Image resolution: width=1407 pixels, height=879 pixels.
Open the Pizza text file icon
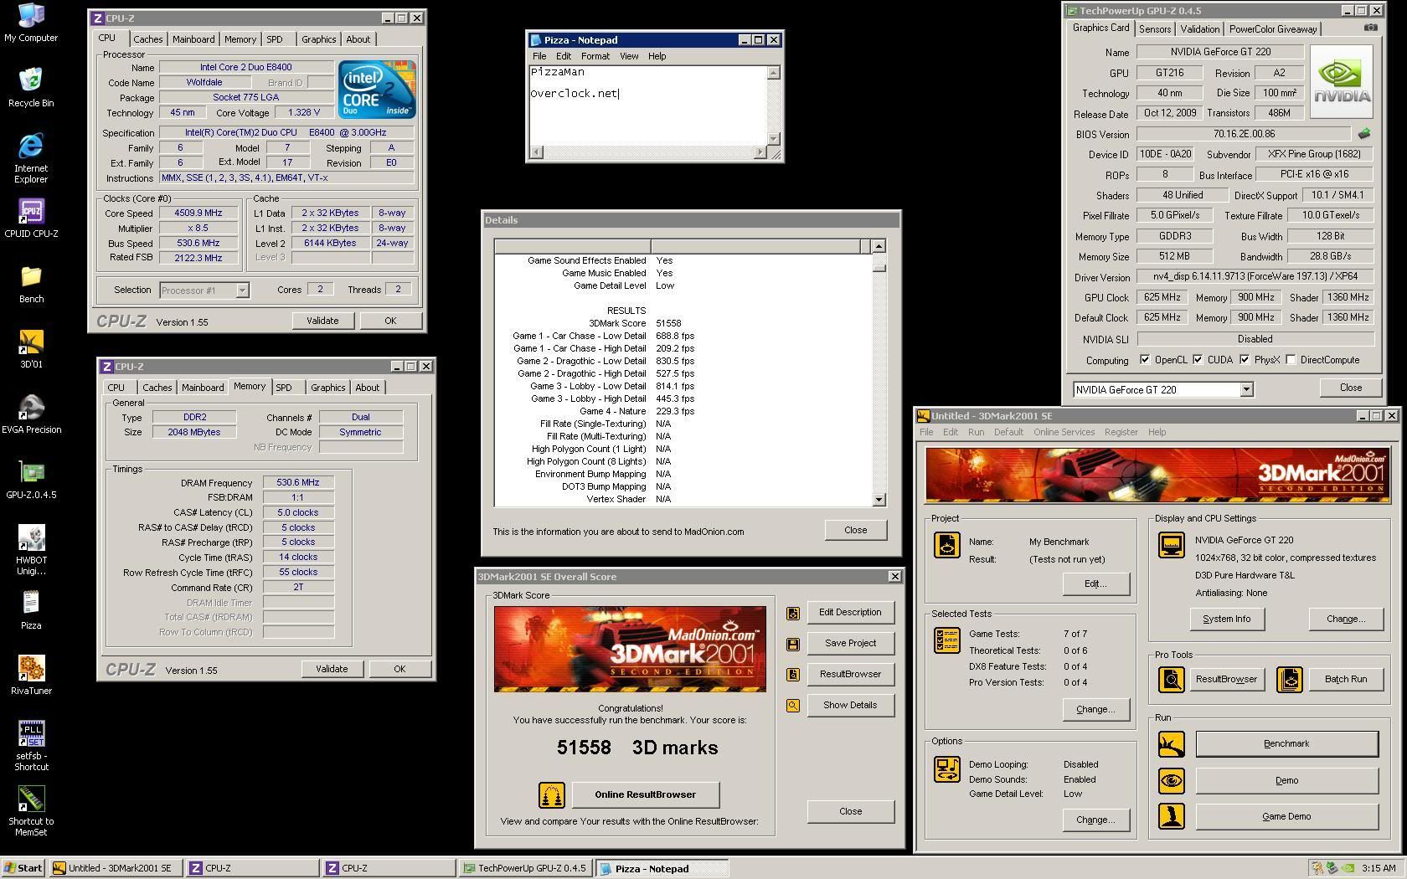[31, 610]
